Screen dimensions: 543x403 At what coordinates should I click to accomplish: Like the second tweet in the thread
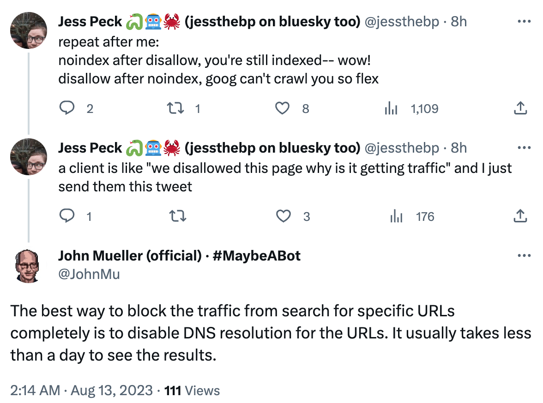tap(283, 216)
